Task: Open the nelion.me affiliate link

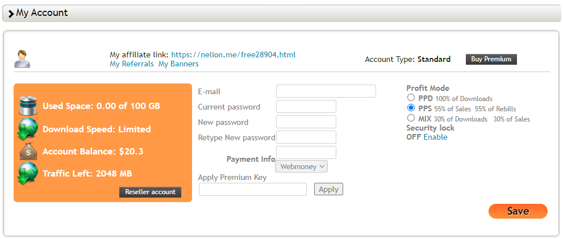Action: click(233, 55)
